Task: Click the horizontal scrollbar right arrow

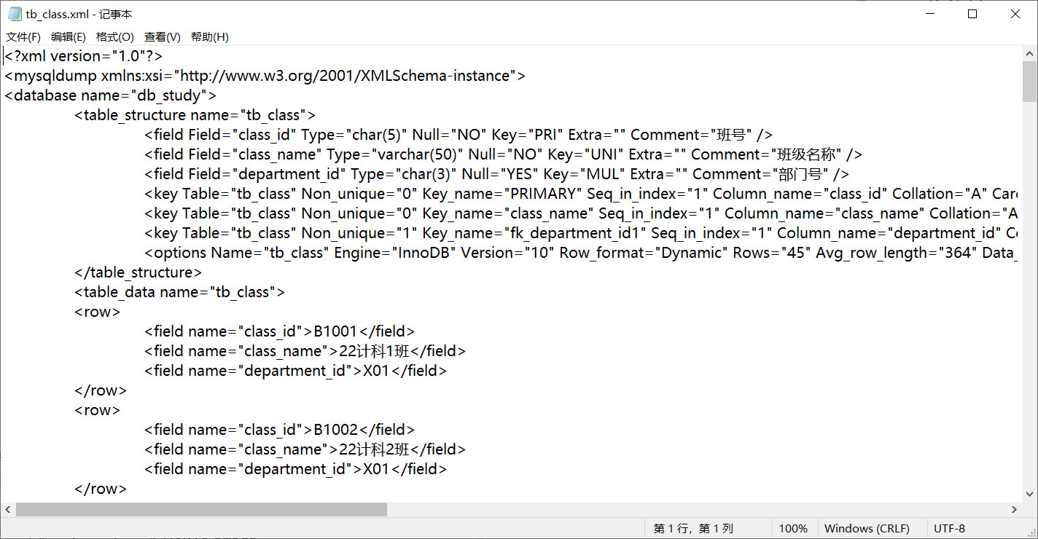Action: (x=1013, y=509)
